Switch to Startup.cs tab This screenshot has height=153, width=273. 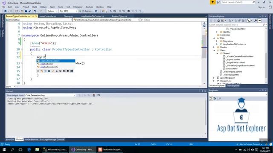[x=68, y=16]
